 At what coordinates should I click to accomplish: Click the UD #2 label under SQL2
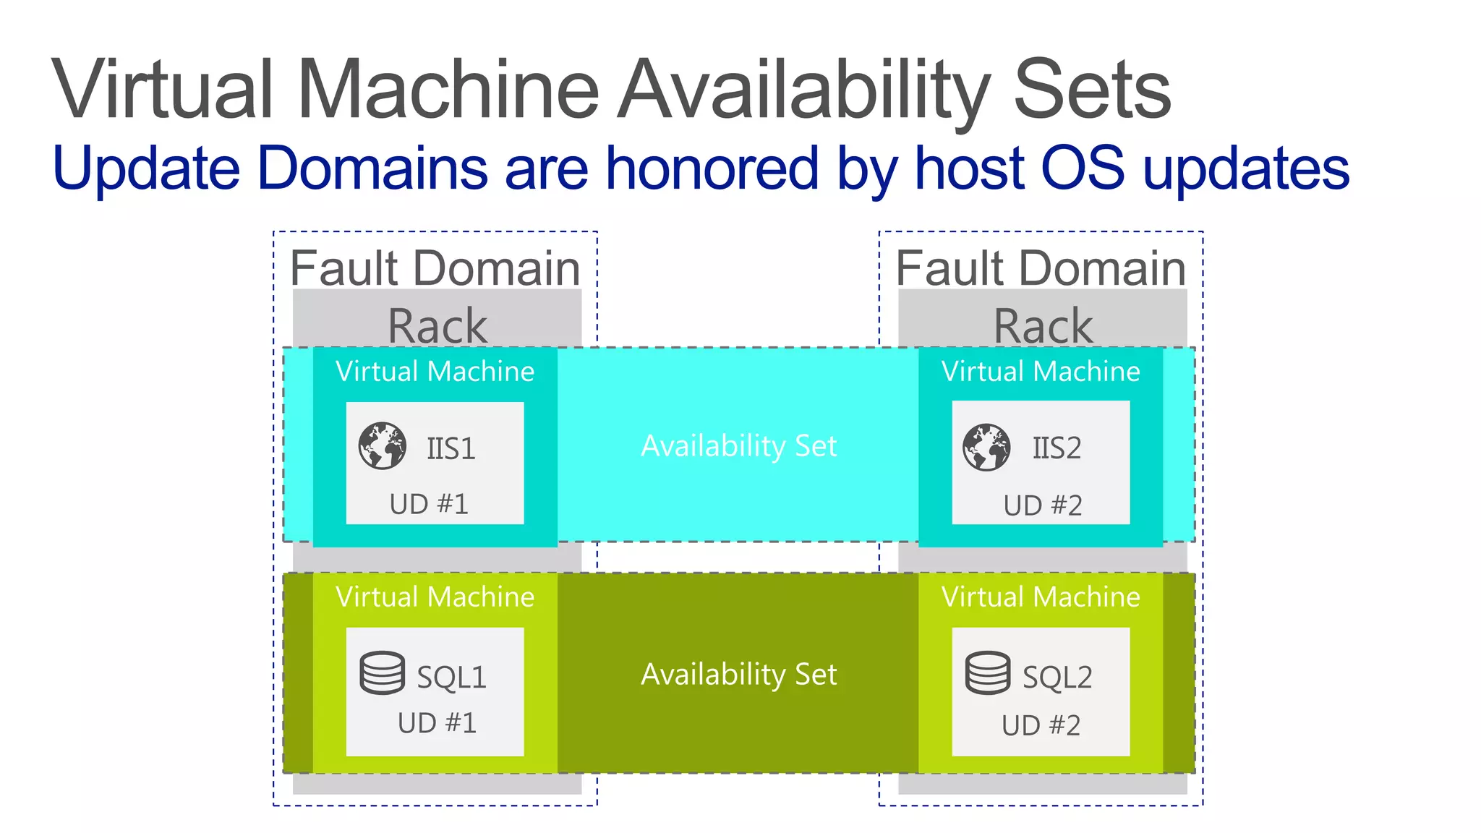click(1041, 725)
